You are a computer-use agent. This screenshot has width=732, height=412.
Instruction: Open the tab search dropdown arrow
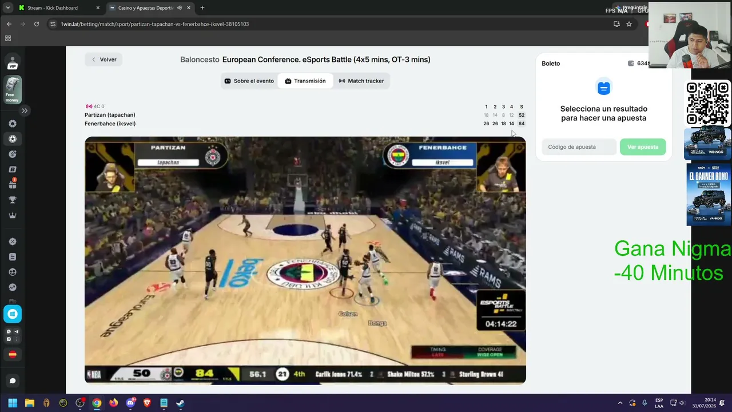(7, 8)
